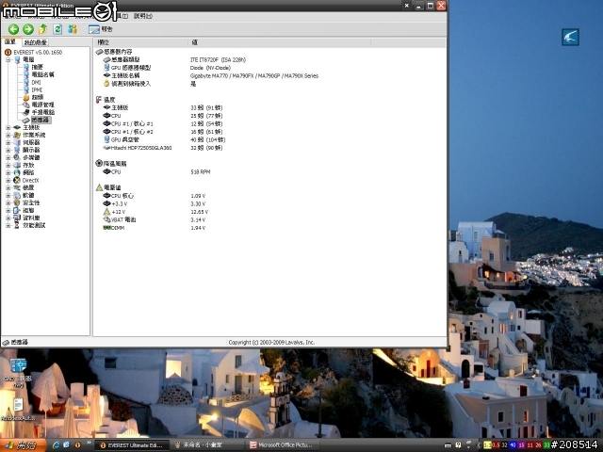Click the 手提電腦 (Portable Computer) laptop icon

tap(26, 112)
